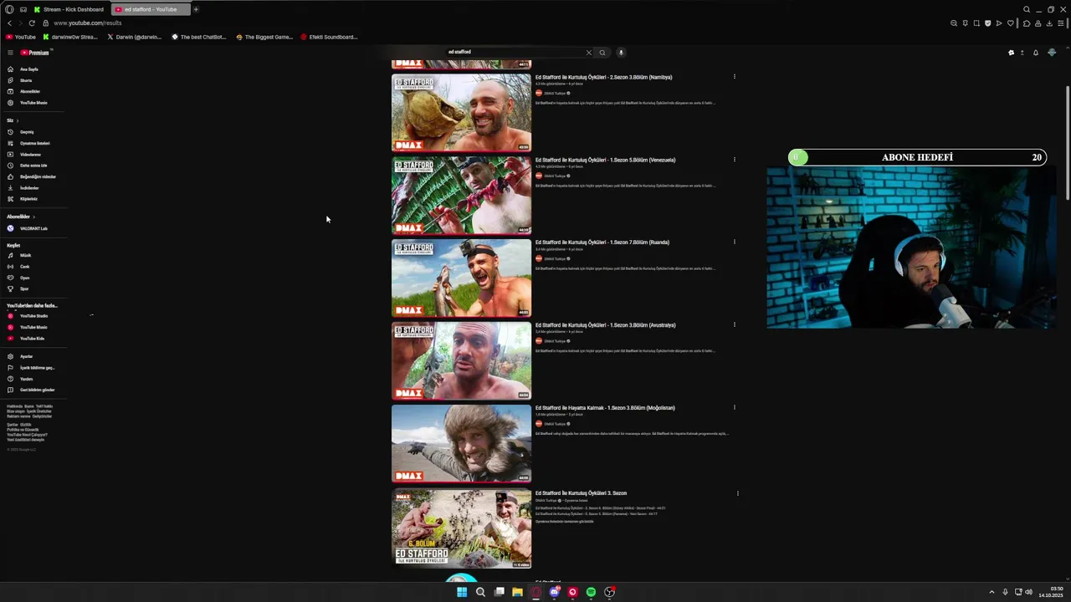Open İçerik bildirme geçmişi in sidebar
This screenshot has height=602, width=1071.
click(x=37, y=368)
